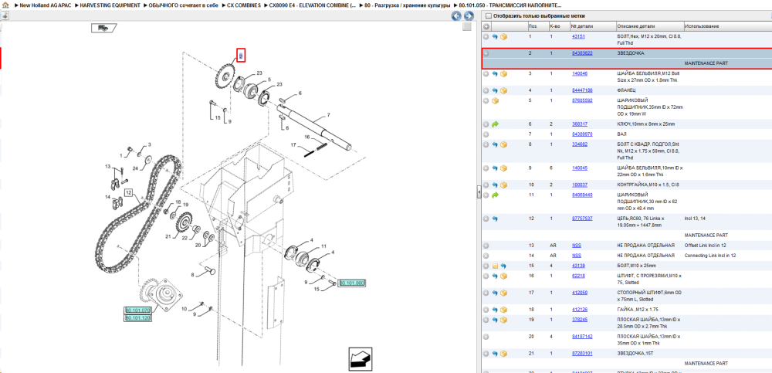Image resolution: width=772 pixels, height=373 pixels.
Task: Click green arrow for bearing 84069440
Action: tap(495, 195)
